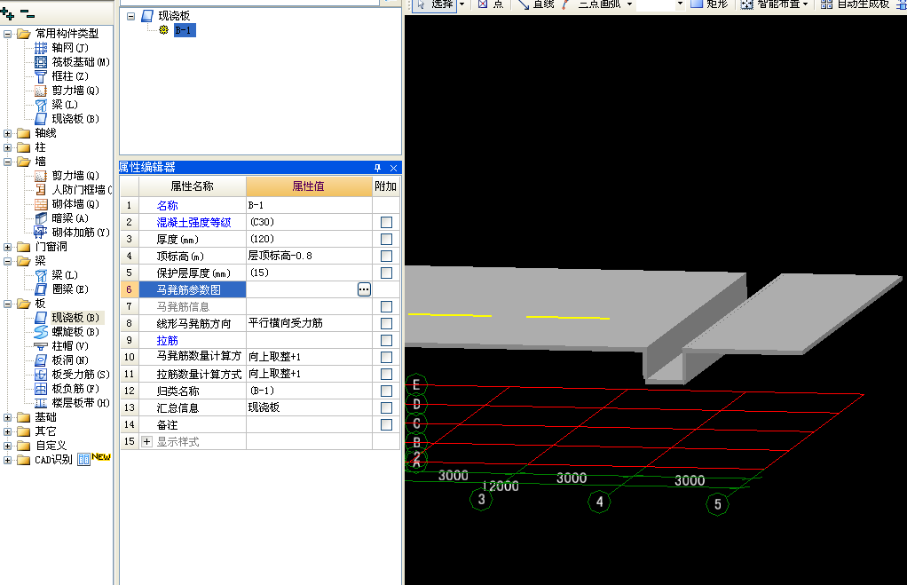Image resolution: width=907 pixels, height=585 pixels.
Task: Expand the 柱 folder
Action: (7, 147)
